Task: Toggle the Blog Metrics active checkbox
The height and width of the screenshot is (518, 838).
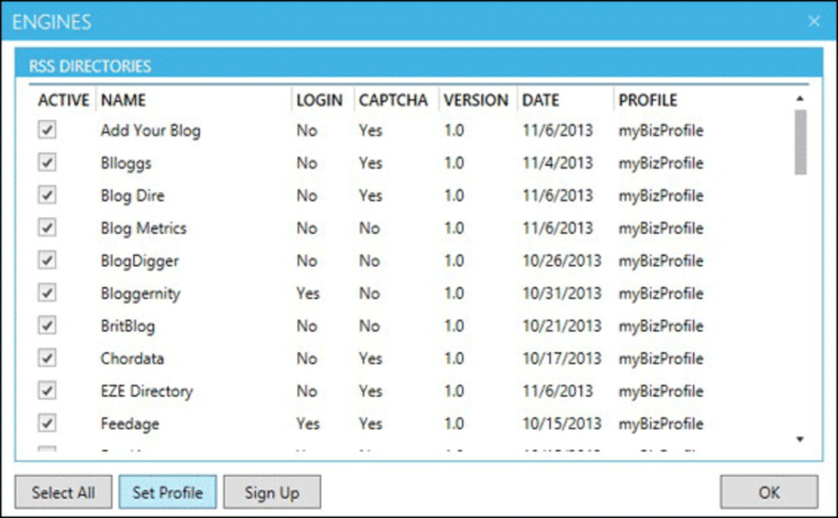Action: (x=47, y=228)
